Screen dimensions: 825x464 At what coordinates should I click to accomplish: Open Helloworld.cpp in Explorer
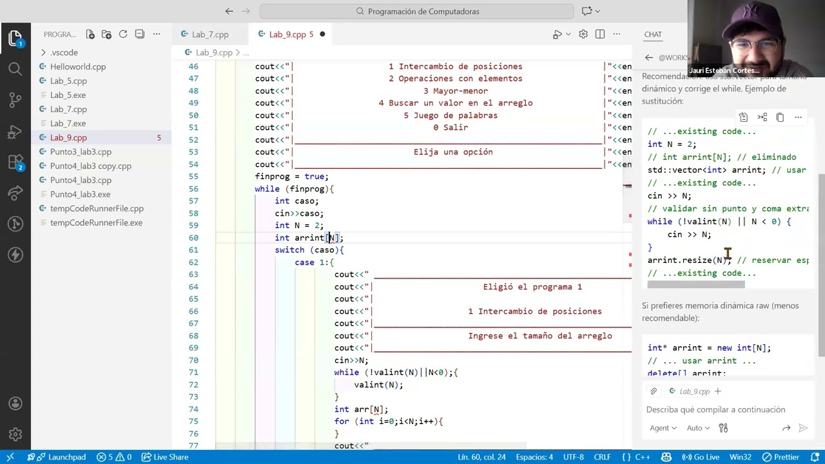point(78,67)
